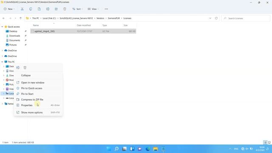The height and width of the screenshot is (153, 272).
Task: Click SiemensPLM in breadcrumb path
Action: click(113, 18)
